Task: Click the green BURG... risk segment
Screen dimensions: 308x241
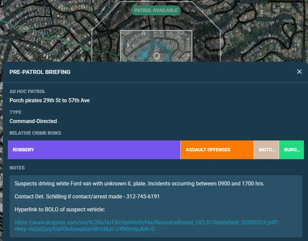Action: [x=292, y=150]
